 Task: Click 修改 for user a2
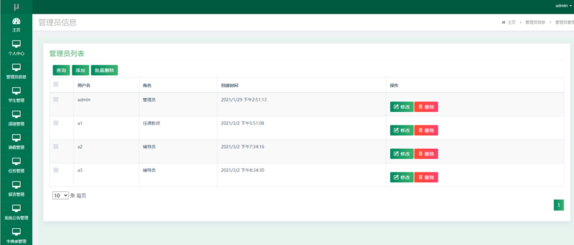(401, 154)
